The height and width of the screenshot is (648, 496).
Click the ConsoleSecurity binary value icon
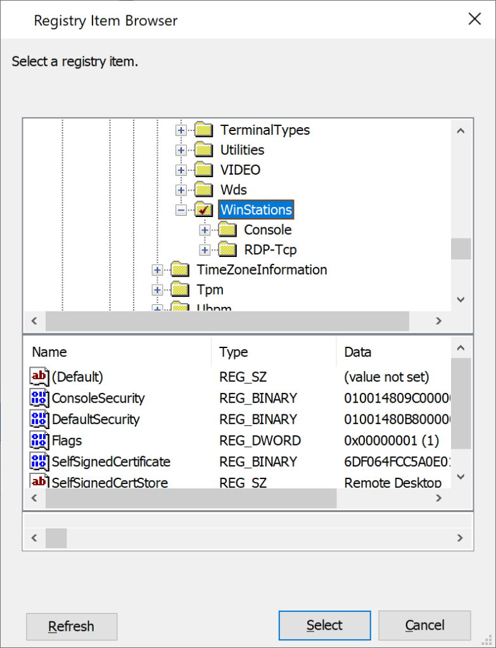coord(39,398)
